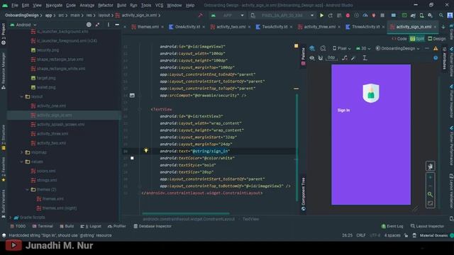Click the editor's horizontal scrollbar

(186, 213)
